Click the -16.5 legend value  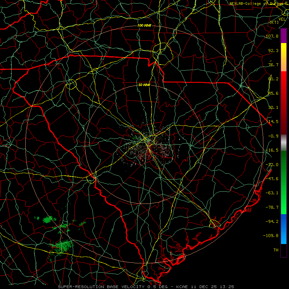click(272, 150)
